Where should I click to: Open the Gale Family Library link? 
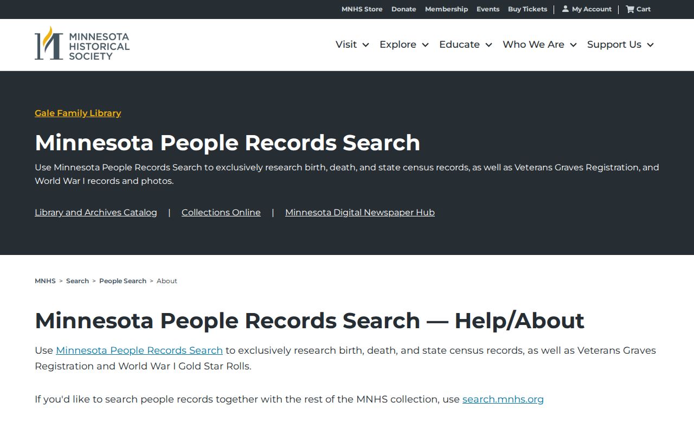click(78, 113)
